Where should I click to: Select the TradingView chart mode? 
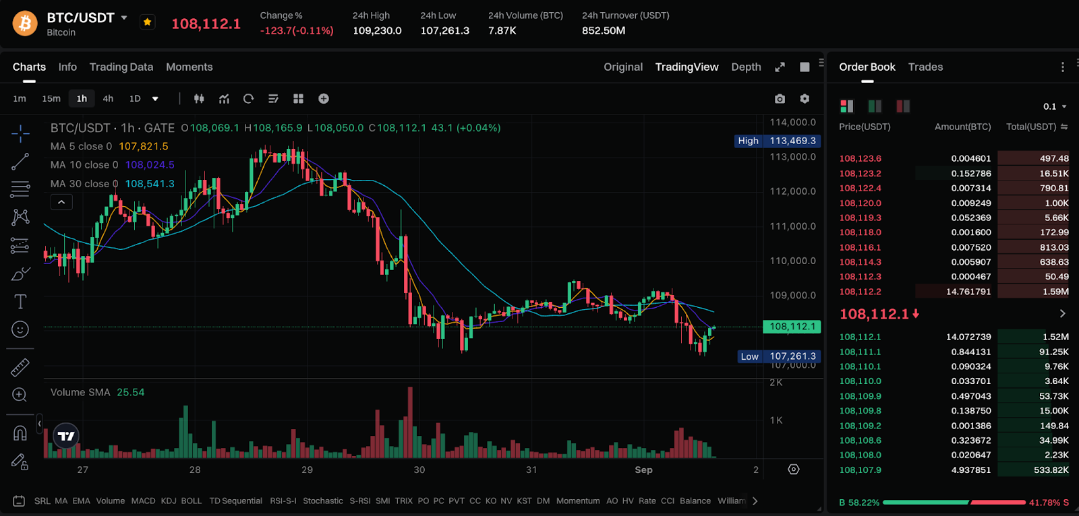(687, 67)
